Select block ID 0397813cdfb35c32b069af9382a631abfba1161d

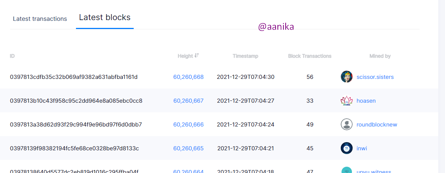click(74, 77)
